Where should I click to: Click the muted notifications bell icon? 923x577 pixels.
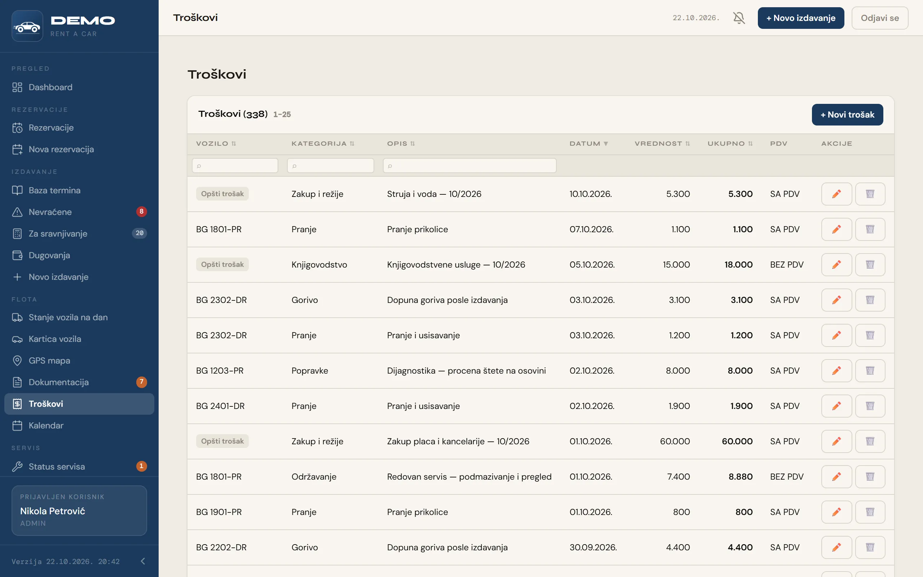tap(739, 18)
